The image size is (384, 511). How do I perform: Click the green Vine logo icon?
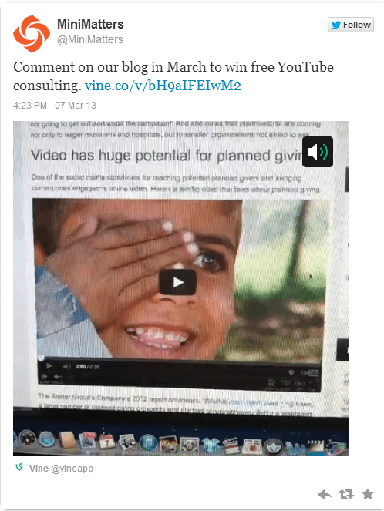click(19, 468)
